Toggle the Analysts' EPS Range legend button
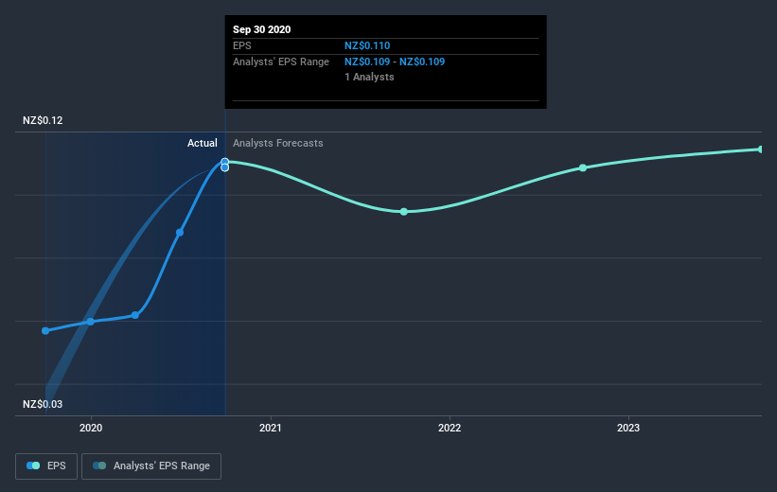This screenshot has width=777, height=492. click(151, 466)
